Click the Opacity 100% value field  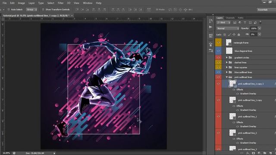coord(254,28)
